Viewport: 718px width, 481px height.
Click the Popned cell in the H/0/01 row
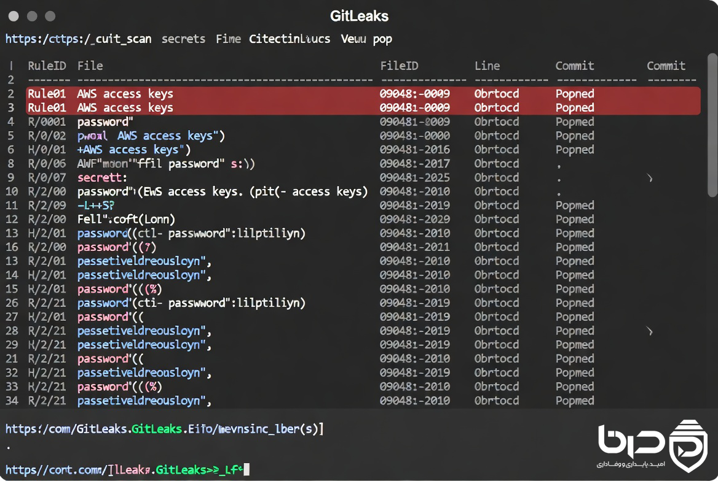click(x=575, y=150)
